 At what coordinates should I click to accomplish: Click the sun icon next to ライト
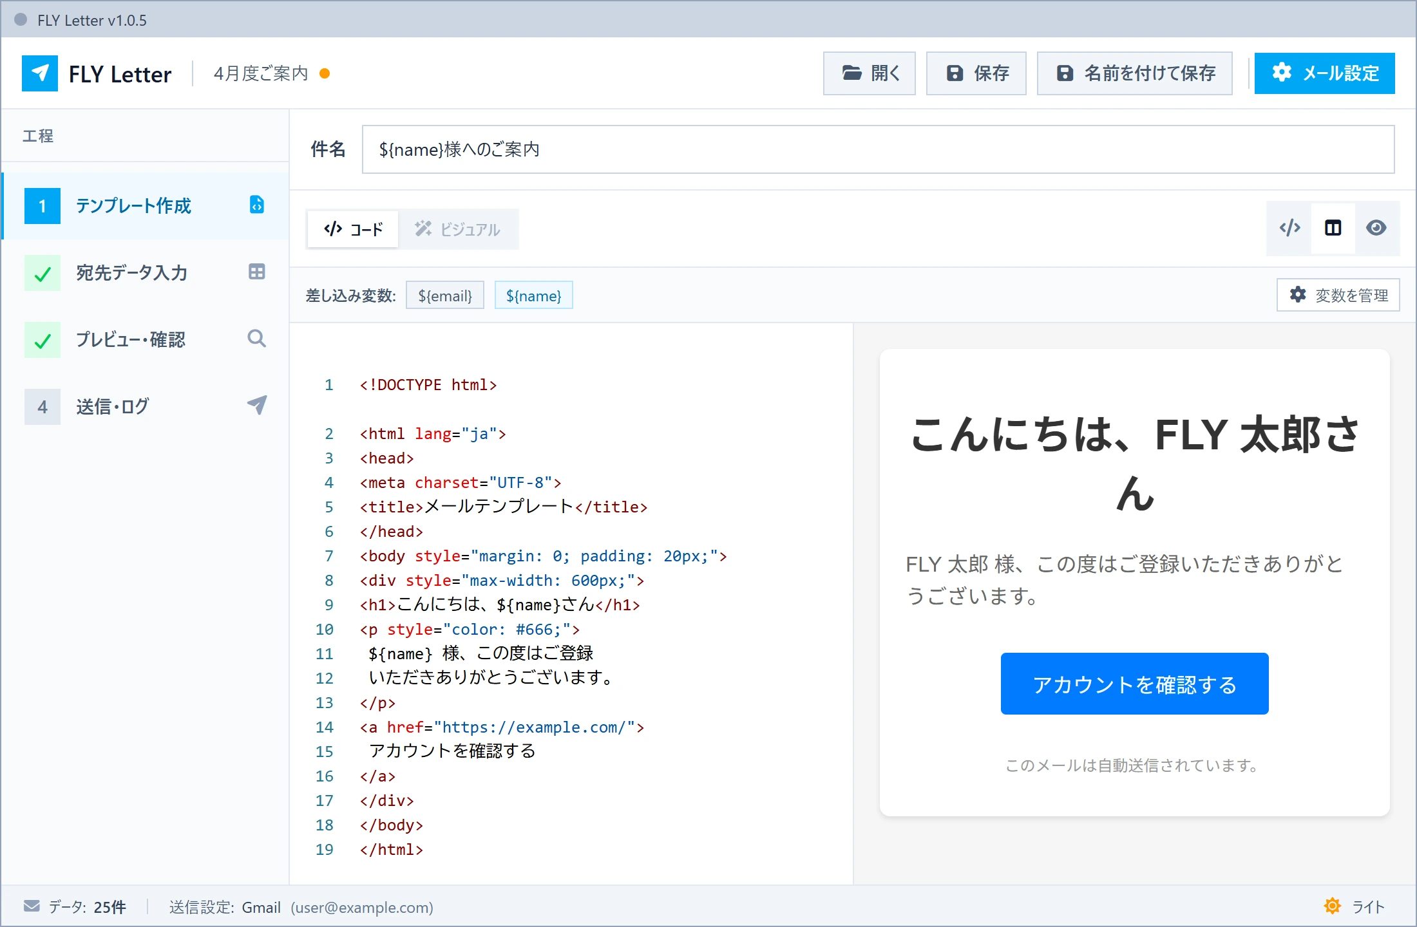pos(1333,906)
